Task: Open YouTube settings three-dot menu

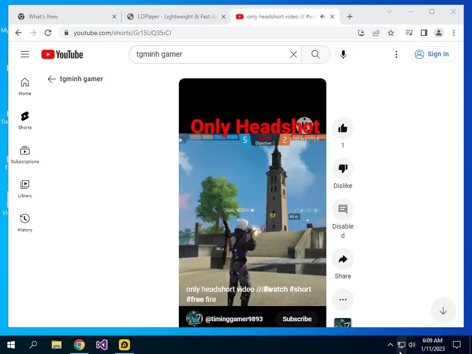Action: pyautogui.click(x=396, y=54)
